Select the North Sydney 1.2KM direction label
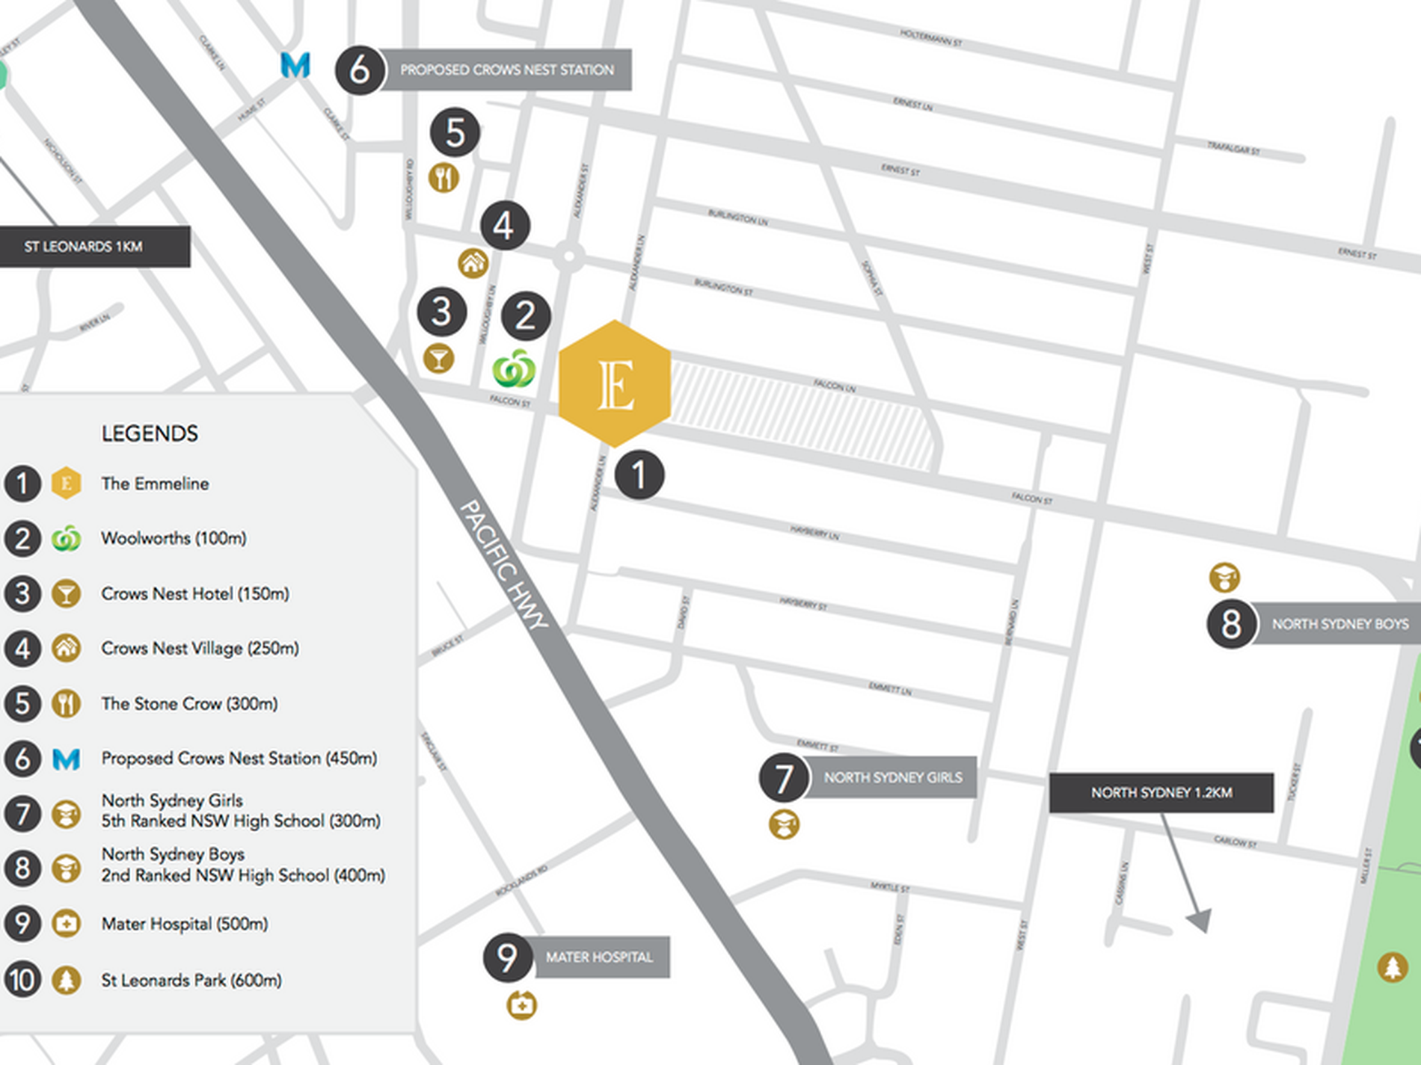Screen dimensions: 1421x1065 [1161, 793]
